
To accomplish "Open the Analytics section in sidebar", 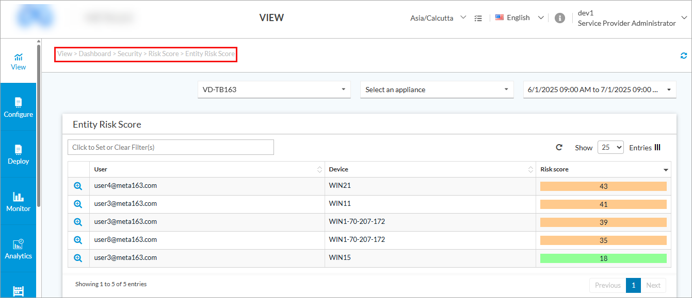I will point(19,249).
